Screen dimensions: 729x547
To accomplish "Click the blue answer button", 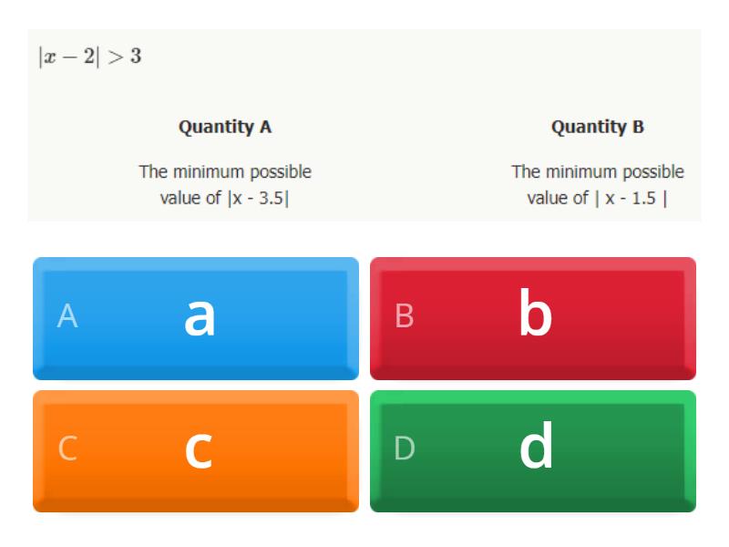I will [x=194, y=317].
